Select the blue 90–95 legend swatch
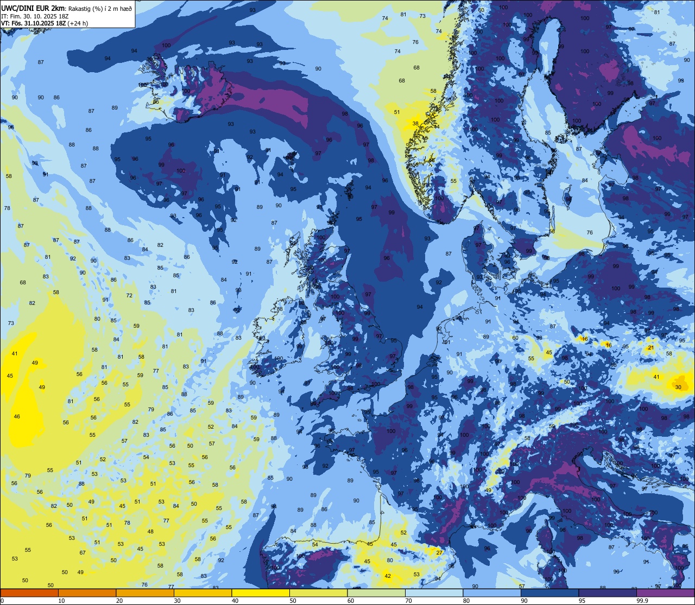 pos(549,593)
